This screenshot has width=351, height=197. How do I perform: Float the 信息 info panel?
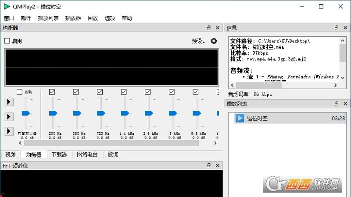pos(337,28)
